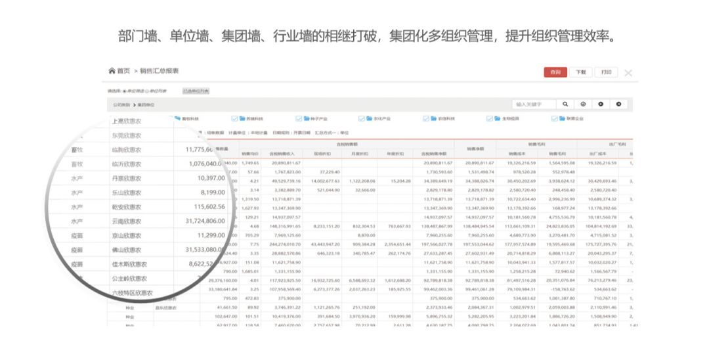The image size is (709, 343).
Task: Click the folder icon beside 养殖科技
Action: [x=242, y=118]
